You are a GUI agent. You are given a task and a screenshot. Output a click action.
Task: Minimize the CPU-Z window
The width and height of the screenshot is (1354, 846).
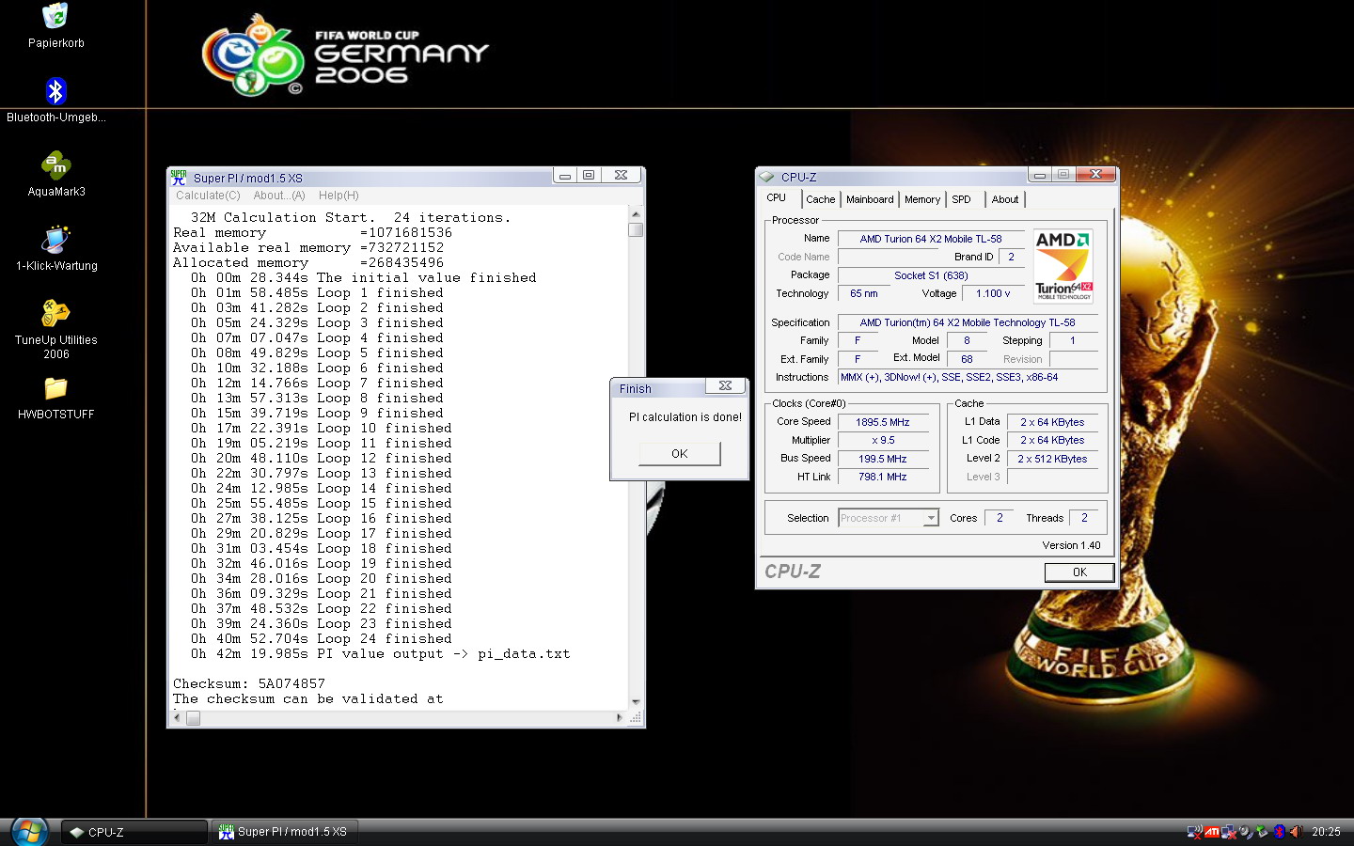[x=1039, y=175]
